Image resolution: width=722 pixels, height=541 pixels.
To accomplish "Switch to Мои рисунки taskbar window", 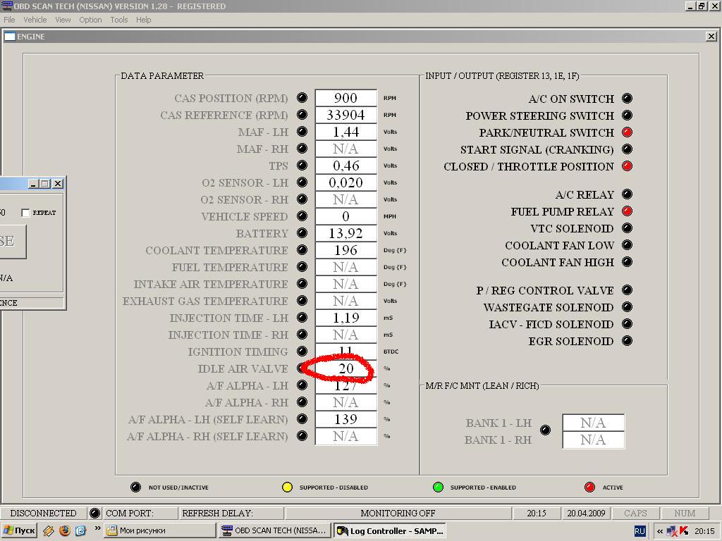I will [160, 531].
